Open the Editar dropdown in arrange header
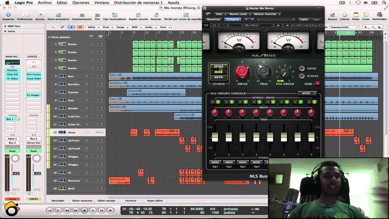 (93, 27)
